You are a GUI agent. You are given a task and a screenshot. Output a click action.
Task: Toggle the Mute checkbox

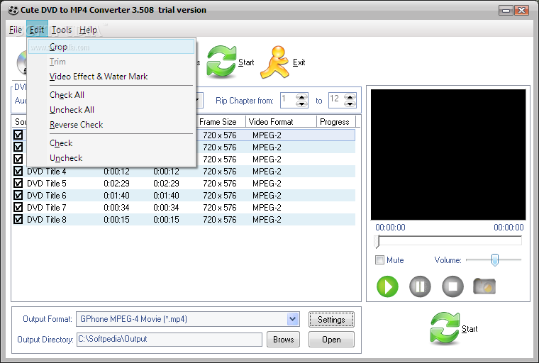point(379,260)
